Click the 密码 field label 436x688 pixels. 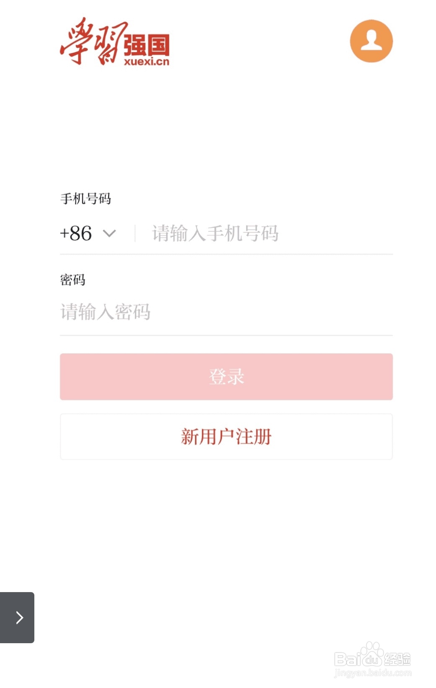click(73, 279)
